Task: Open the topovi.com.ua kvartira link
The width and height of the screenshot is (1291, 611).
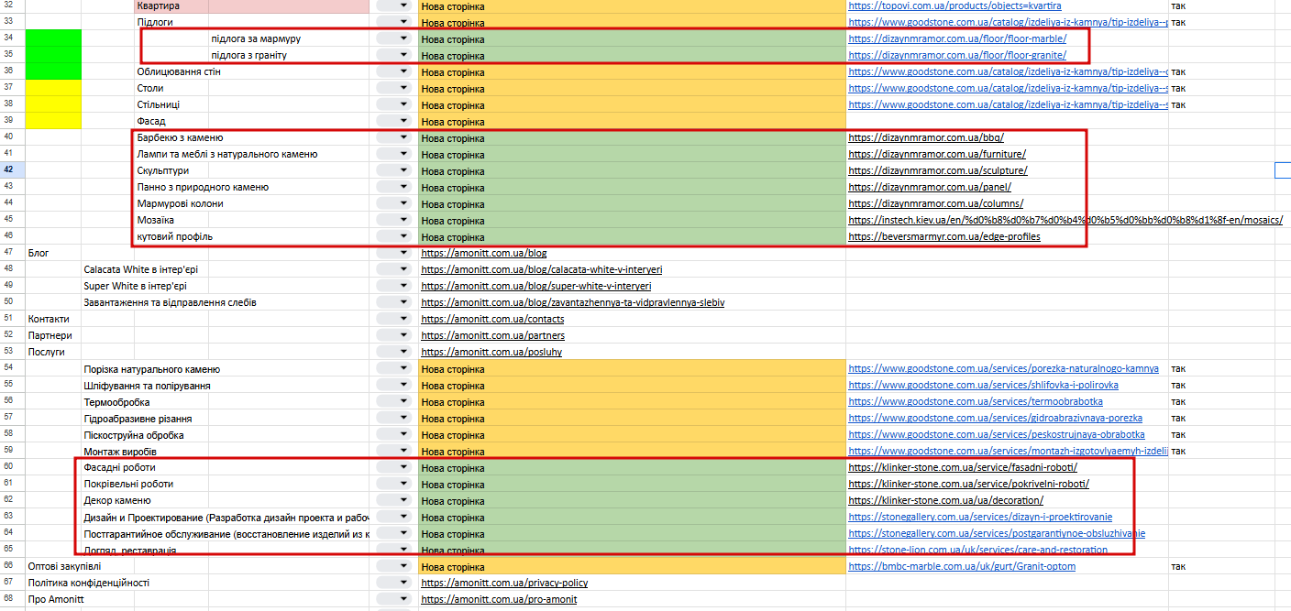Action: pyautogui.click(x=954, y=6)
